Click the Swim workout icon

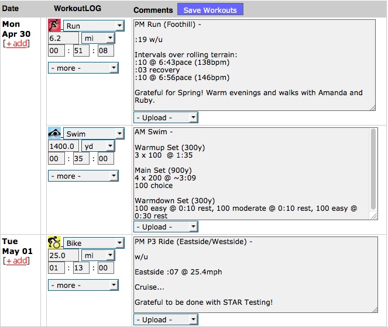point(54,133)
